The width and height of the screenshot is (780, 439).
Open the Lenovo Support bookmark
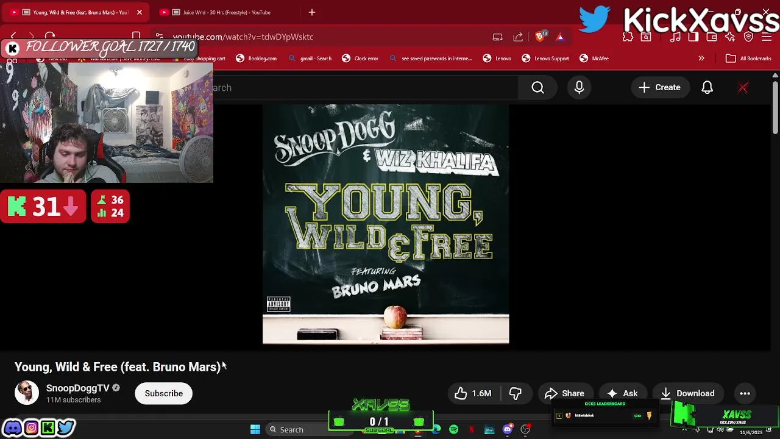coord(545,59)
